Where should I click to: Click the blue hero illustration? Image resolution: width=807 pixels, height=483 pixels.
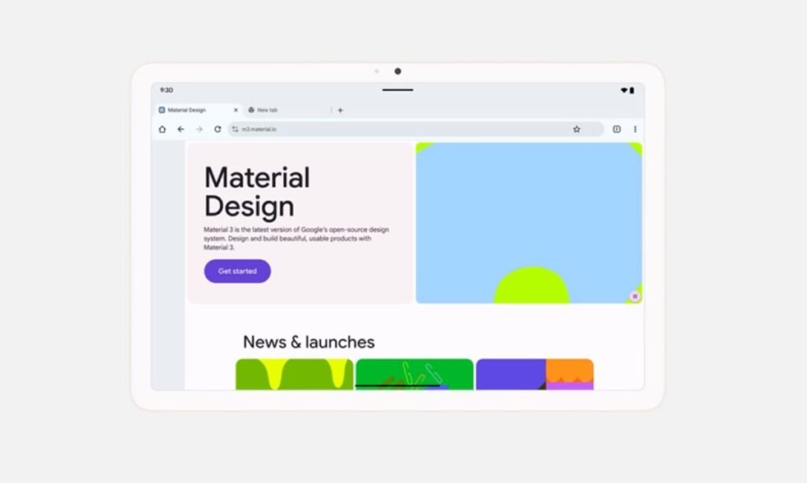click(529, 223)
